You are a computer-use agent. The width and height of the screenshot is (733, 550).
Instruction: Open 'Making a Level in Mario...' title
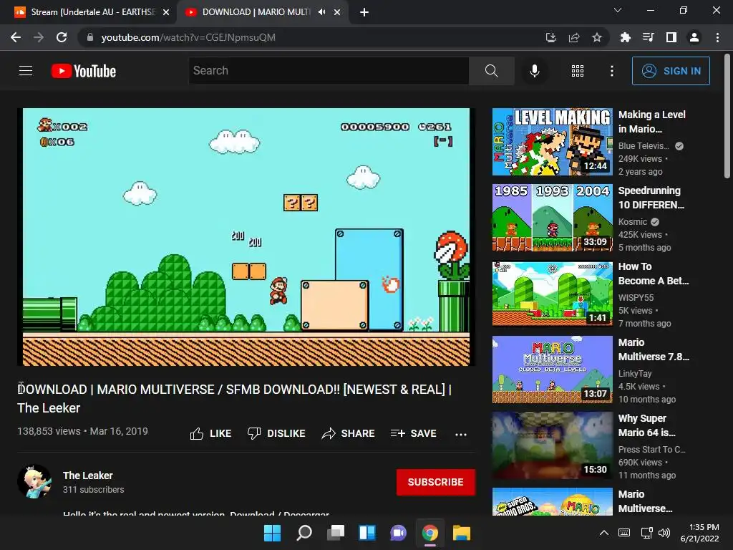click(x=651, y=122)
